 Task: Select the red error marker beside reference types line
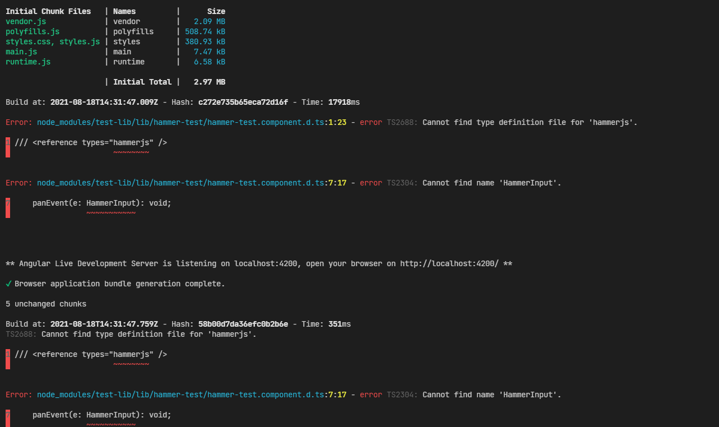[8, 147]
